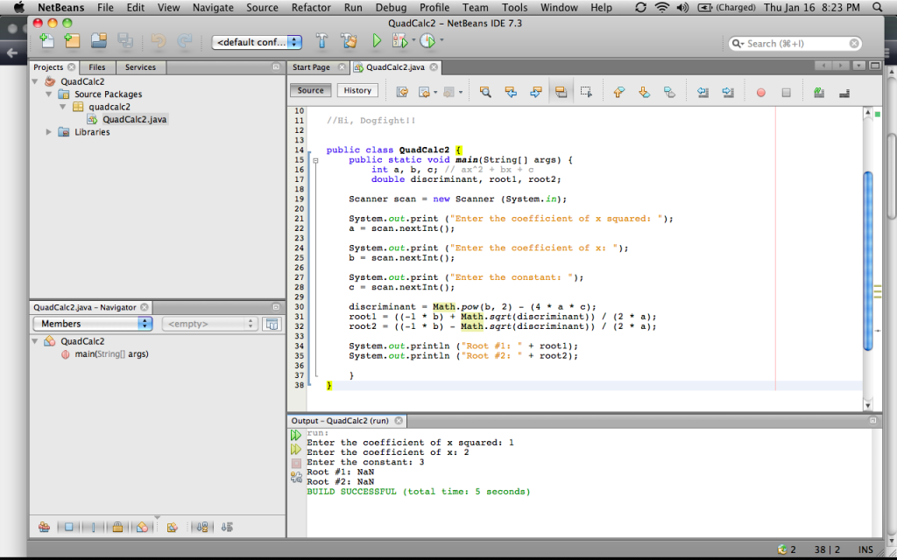897x560 pixels.
Task: Click the History view button
Action: [357, 90]
